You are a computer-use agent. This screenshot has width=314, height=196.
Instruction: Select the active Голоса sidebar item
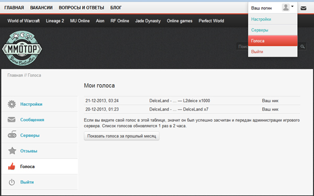click(x=40, y=167)
